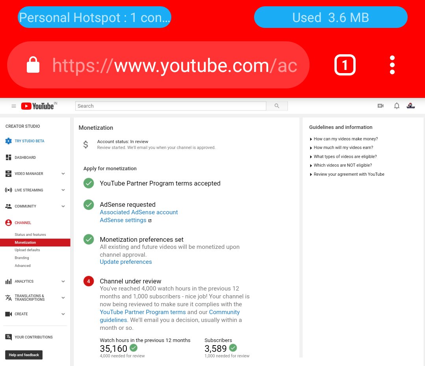Click the green check beside 3,589 subscribers

tap(233, 348)
